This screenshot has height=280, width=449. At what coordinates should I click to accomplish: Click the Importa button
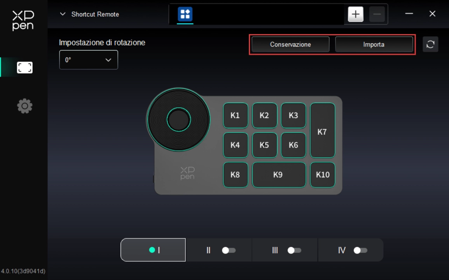pyautogui.click(x=374, y=44)
